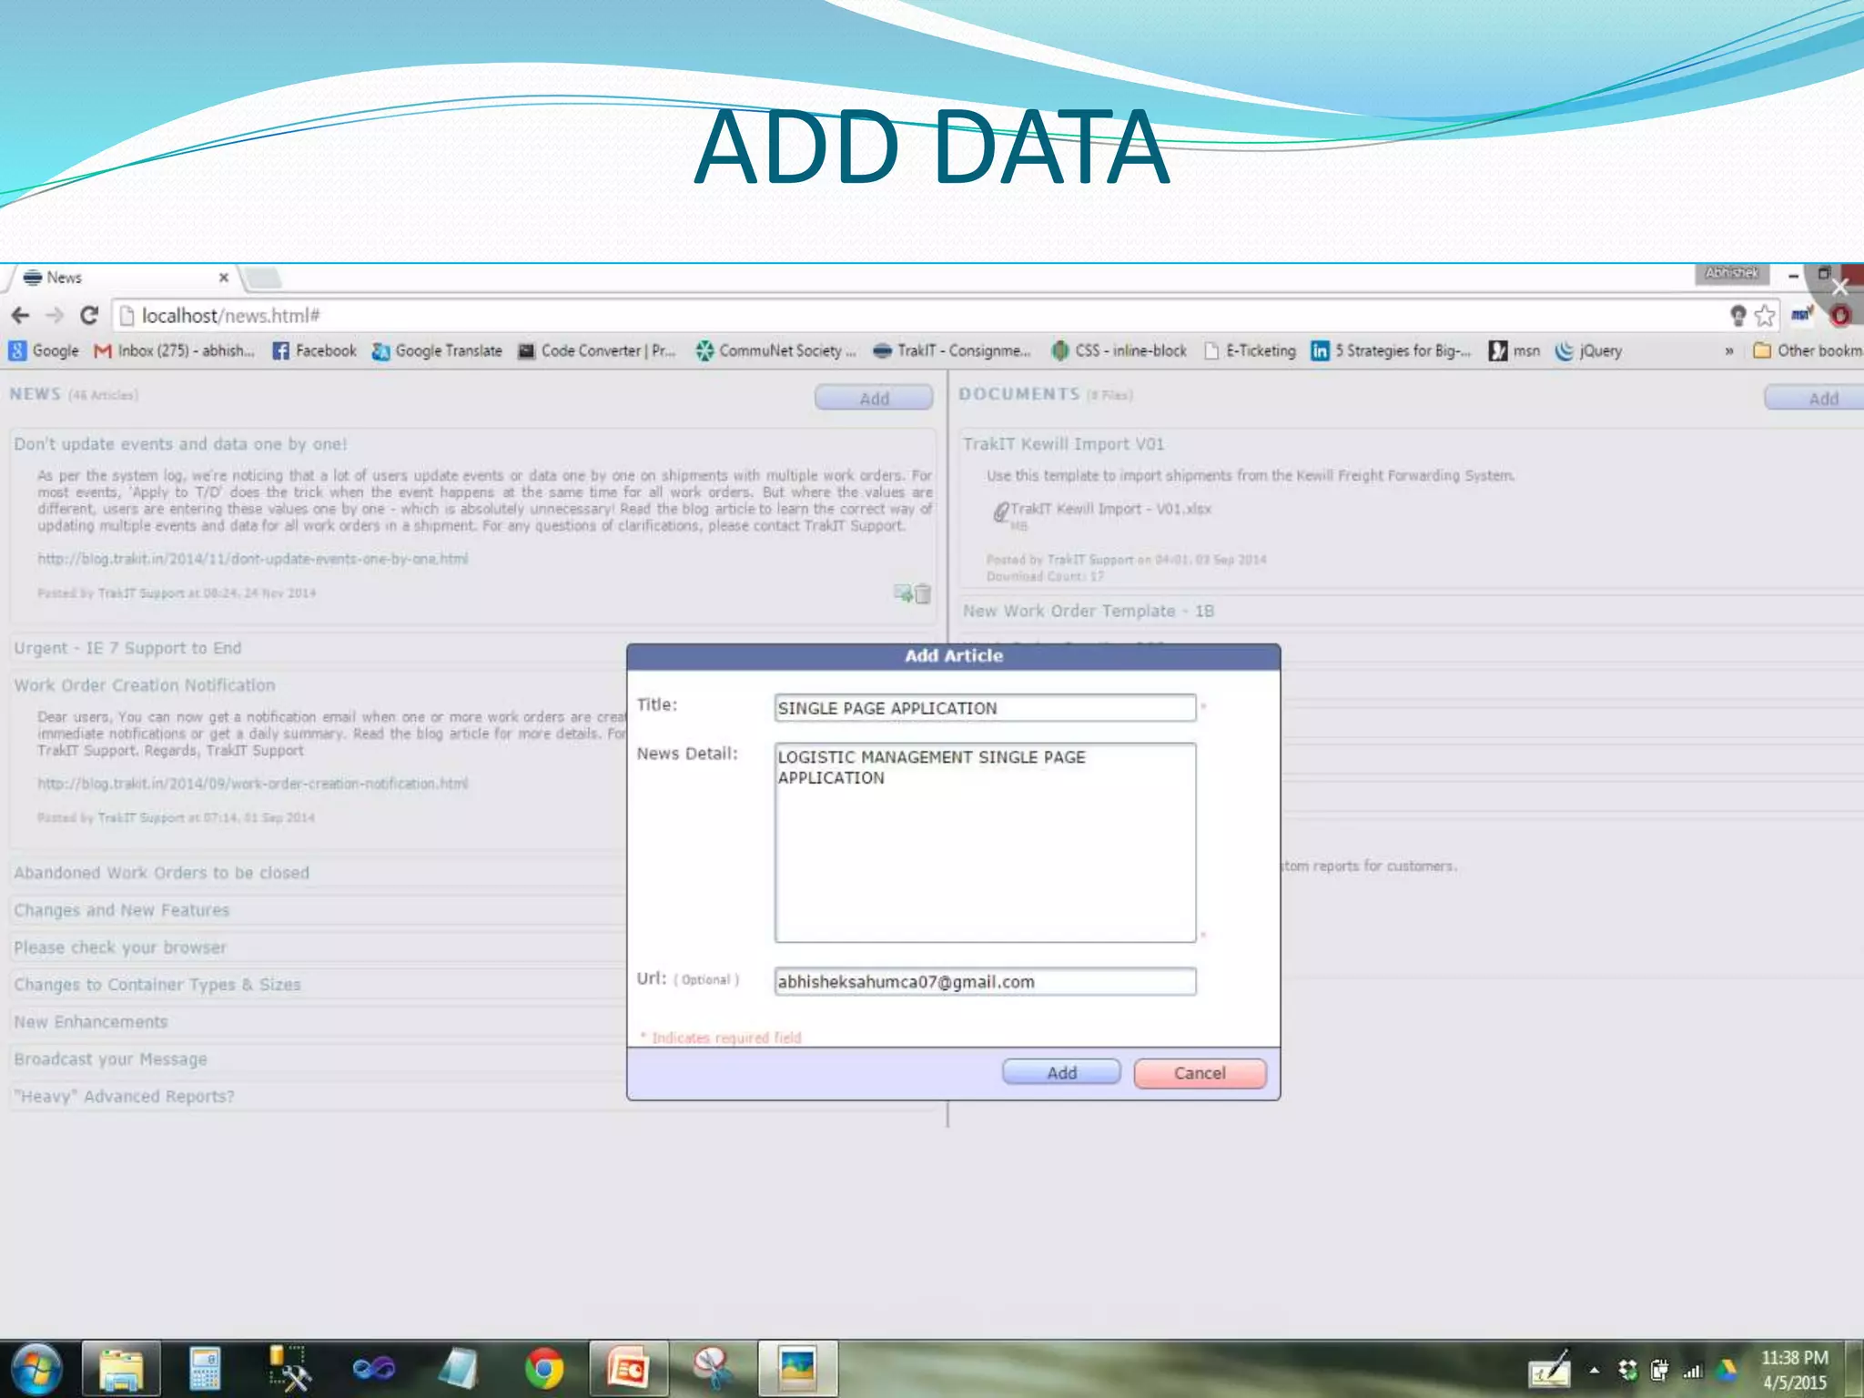Click the Windows Start orb
Screen dimensions: 1864x1398
36,1369
